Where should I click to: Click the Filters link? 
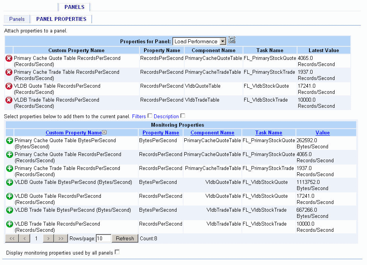point(139,116)
